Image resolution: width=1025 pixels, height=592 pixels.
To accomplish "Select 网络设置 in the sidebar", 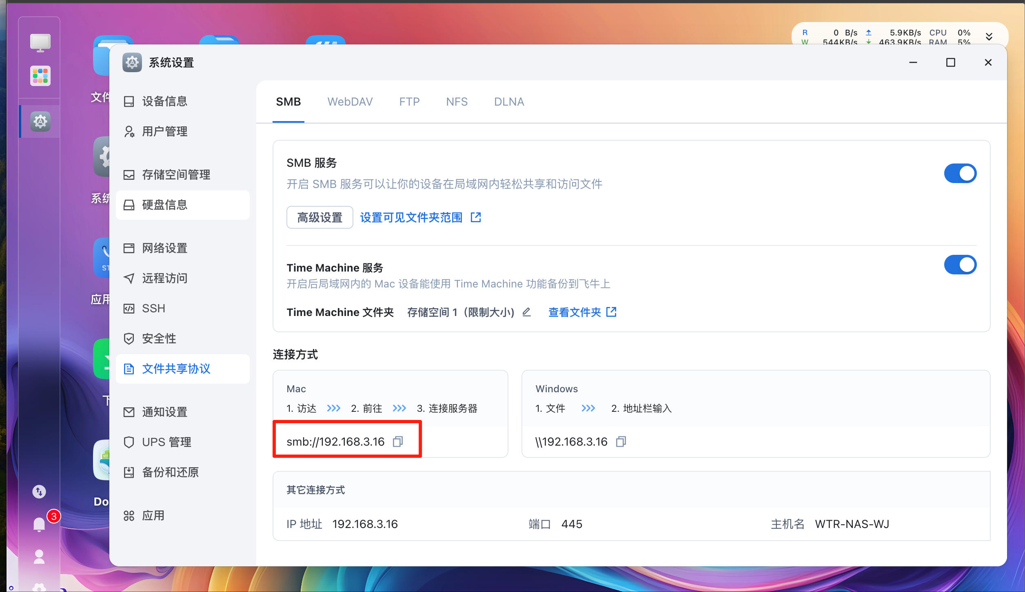I will click(x=164, y=248).
